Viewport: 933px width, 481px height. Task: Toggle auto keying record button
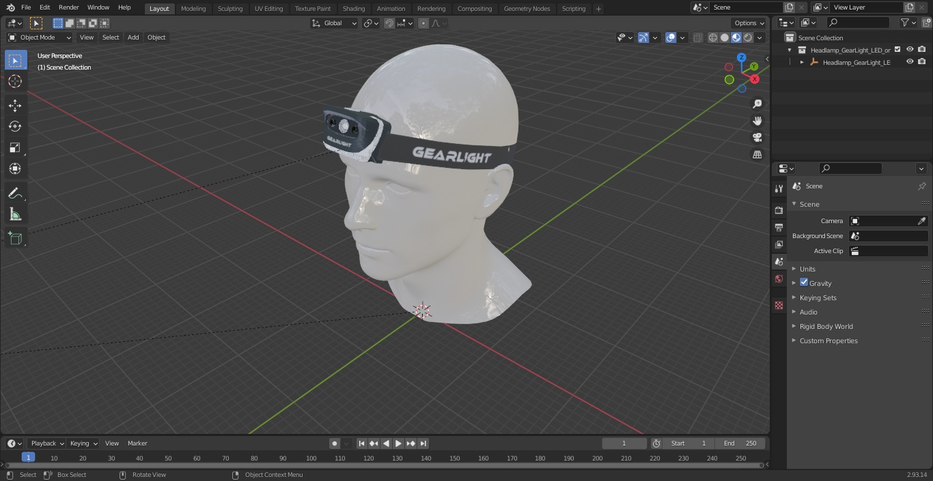(335, 443)
